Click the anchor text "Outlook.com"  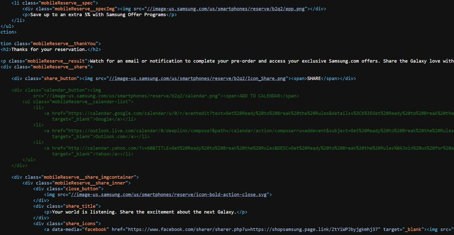[110, 136]
